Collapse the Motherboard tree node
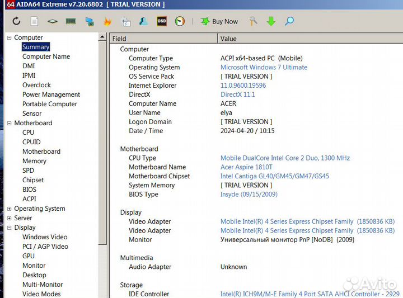This screenshot has height=298, width=403. pos(10,123)
